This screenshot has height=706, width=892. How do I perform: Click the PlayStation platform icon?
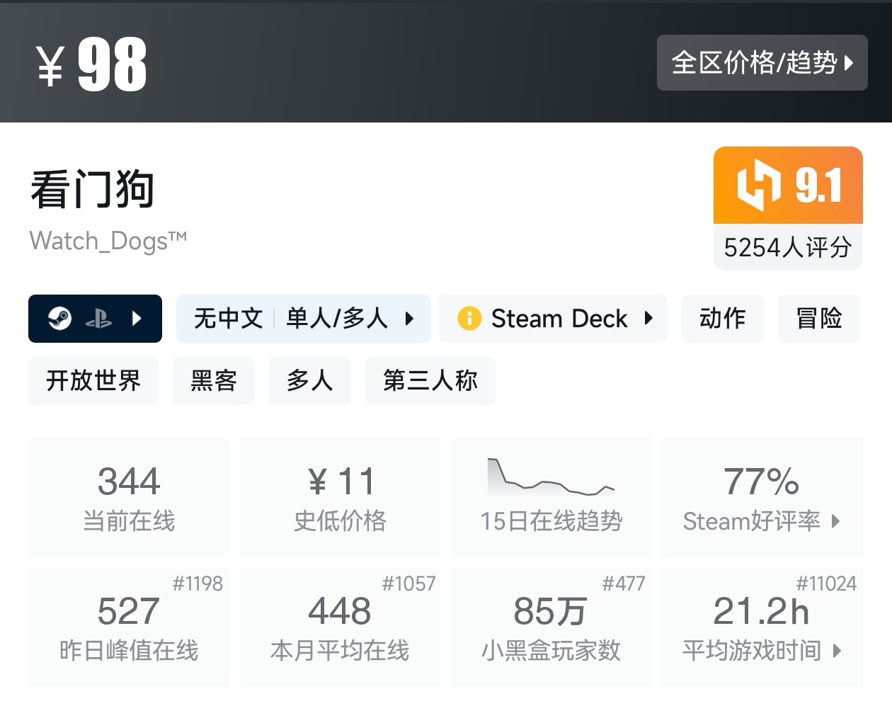pos(98,319)
